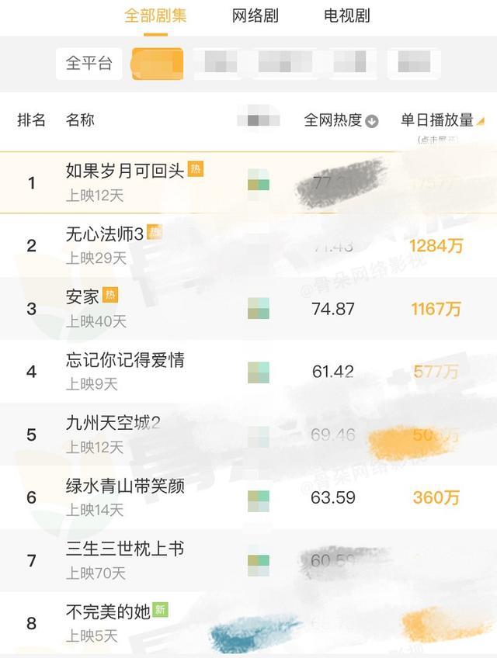Sort the list by 全网热度 header
The height and width of the screenshot is (658, 497).
point(333,120)
